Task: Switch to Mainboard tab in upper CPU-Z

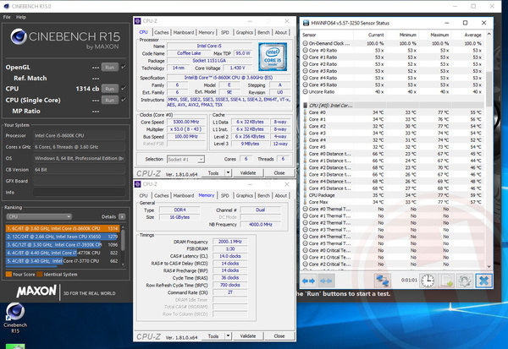Action: pyautogui.click(x=184, y=32)
